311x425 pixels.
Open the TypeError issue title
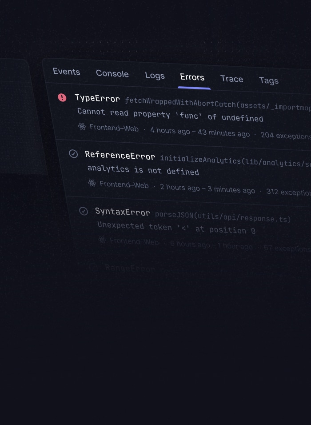(x=97, y=98)
